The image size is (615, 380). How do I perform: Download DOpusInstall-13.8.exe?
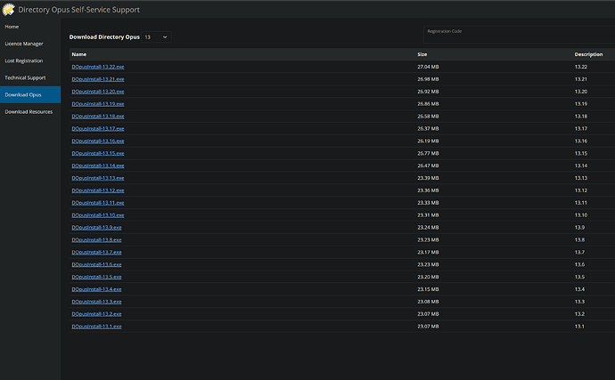96,239
